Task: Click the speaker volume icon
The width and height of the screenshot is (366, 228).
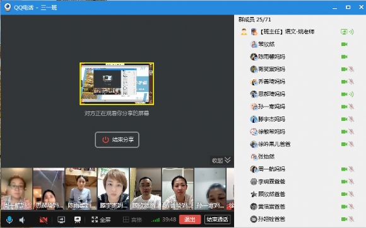Action: (22, 220)
